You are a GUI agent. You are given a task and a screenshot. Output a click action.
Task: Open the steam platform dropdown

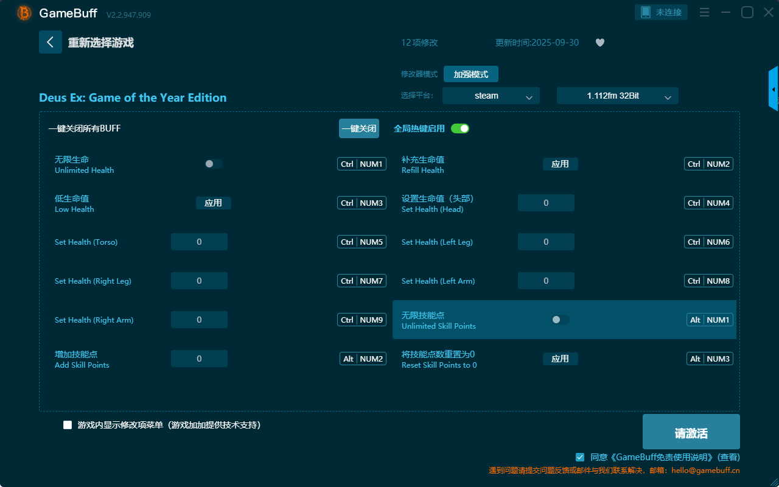pos(491,96)
